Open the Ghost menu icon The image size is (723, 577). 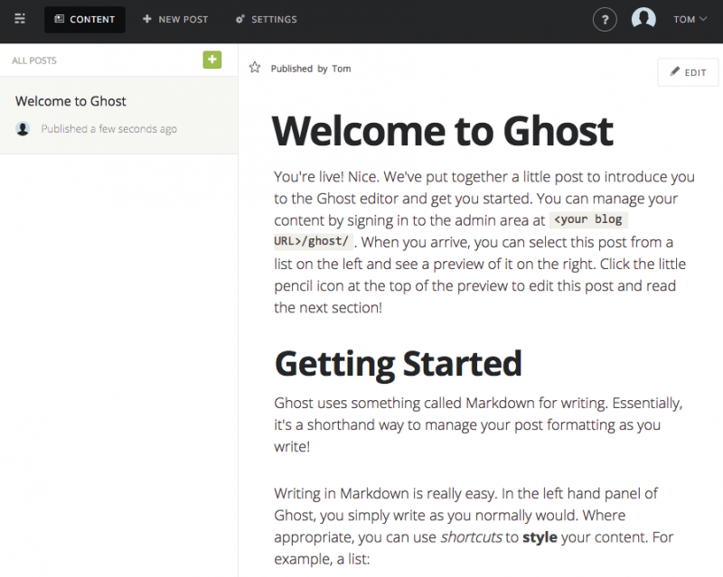tap(20, 19)
